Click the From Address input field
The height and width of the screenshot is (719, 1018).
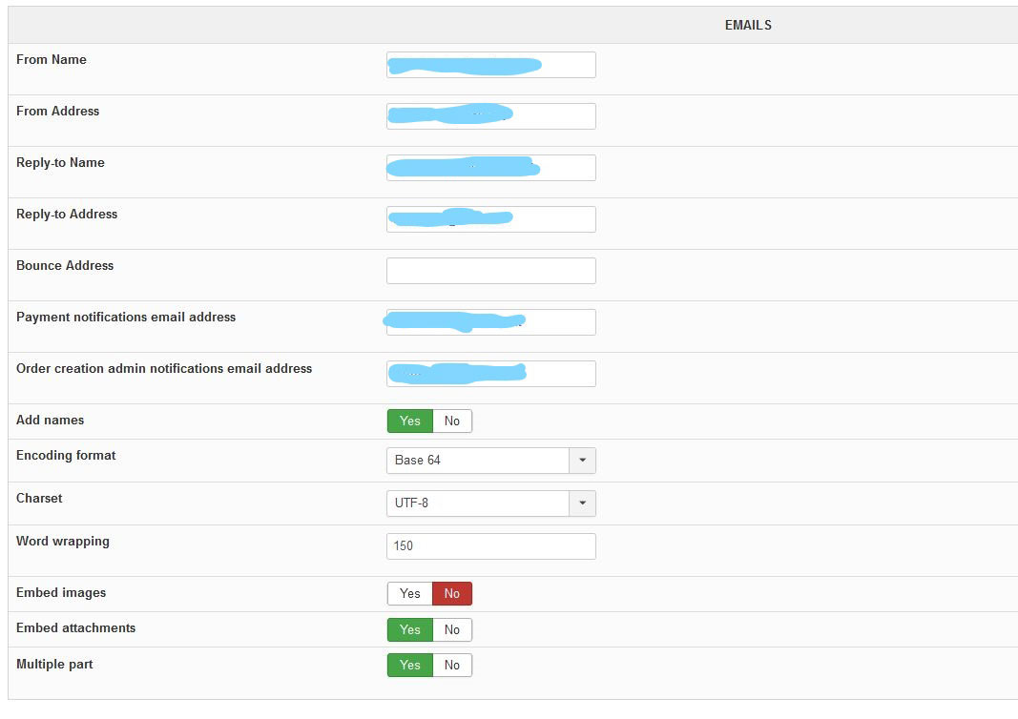[x=490, y=116]
